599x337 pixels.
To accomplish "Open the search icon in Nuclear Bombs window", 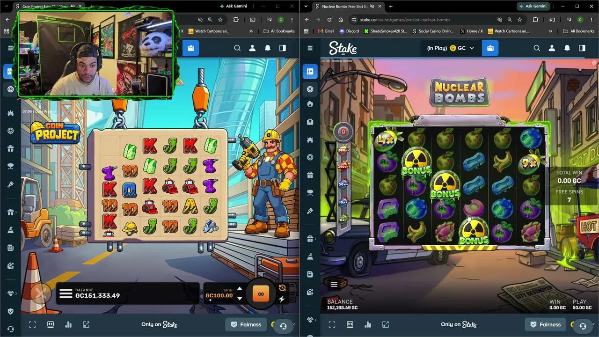I will (x=537, y=48).
